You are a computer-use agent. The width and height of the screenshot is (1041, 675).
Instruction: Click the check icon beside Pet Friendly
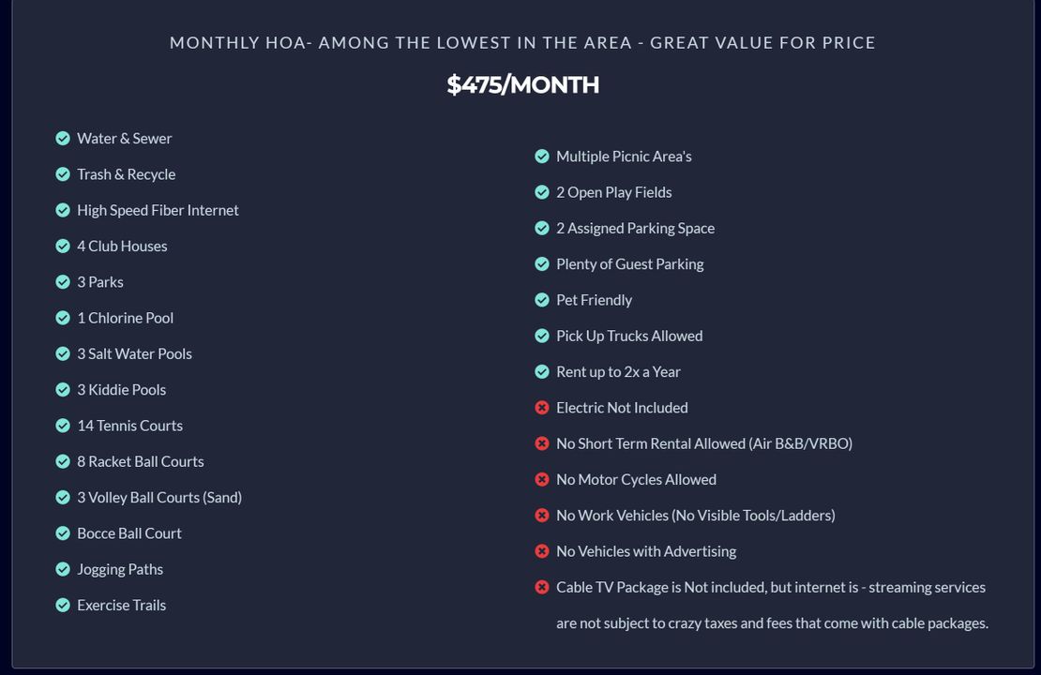542,300
